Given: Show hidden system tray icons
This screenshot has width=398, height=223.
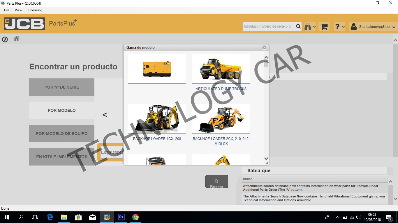Looking at the screenshot, I should 338,217.
